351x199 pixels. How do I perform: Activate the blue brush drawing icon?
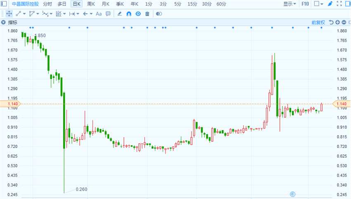click(x=330, y=4)
